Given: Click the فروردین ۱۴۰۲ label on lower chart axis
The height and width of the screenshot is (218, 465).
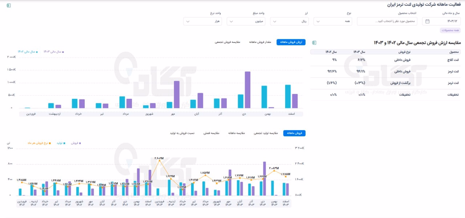Looking at the screenshot, I should click(x=22, y=203).
